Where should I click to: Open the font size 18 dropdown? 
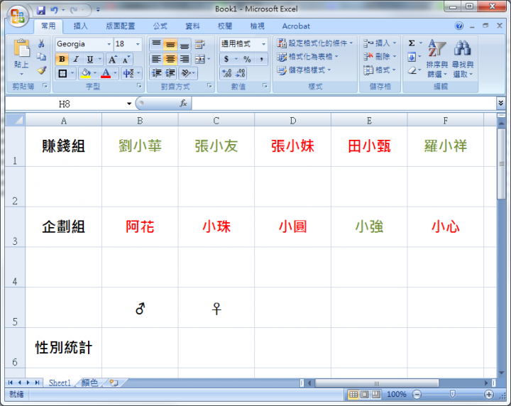click(138, 44)
